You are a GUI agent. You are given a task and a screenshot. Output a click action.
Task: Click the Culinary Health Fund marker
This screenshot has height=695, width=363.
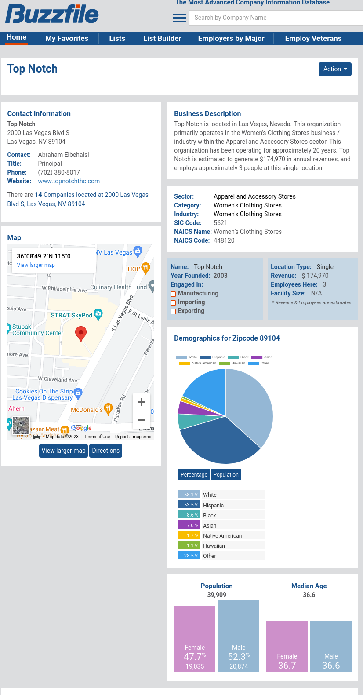coord(152,286)
